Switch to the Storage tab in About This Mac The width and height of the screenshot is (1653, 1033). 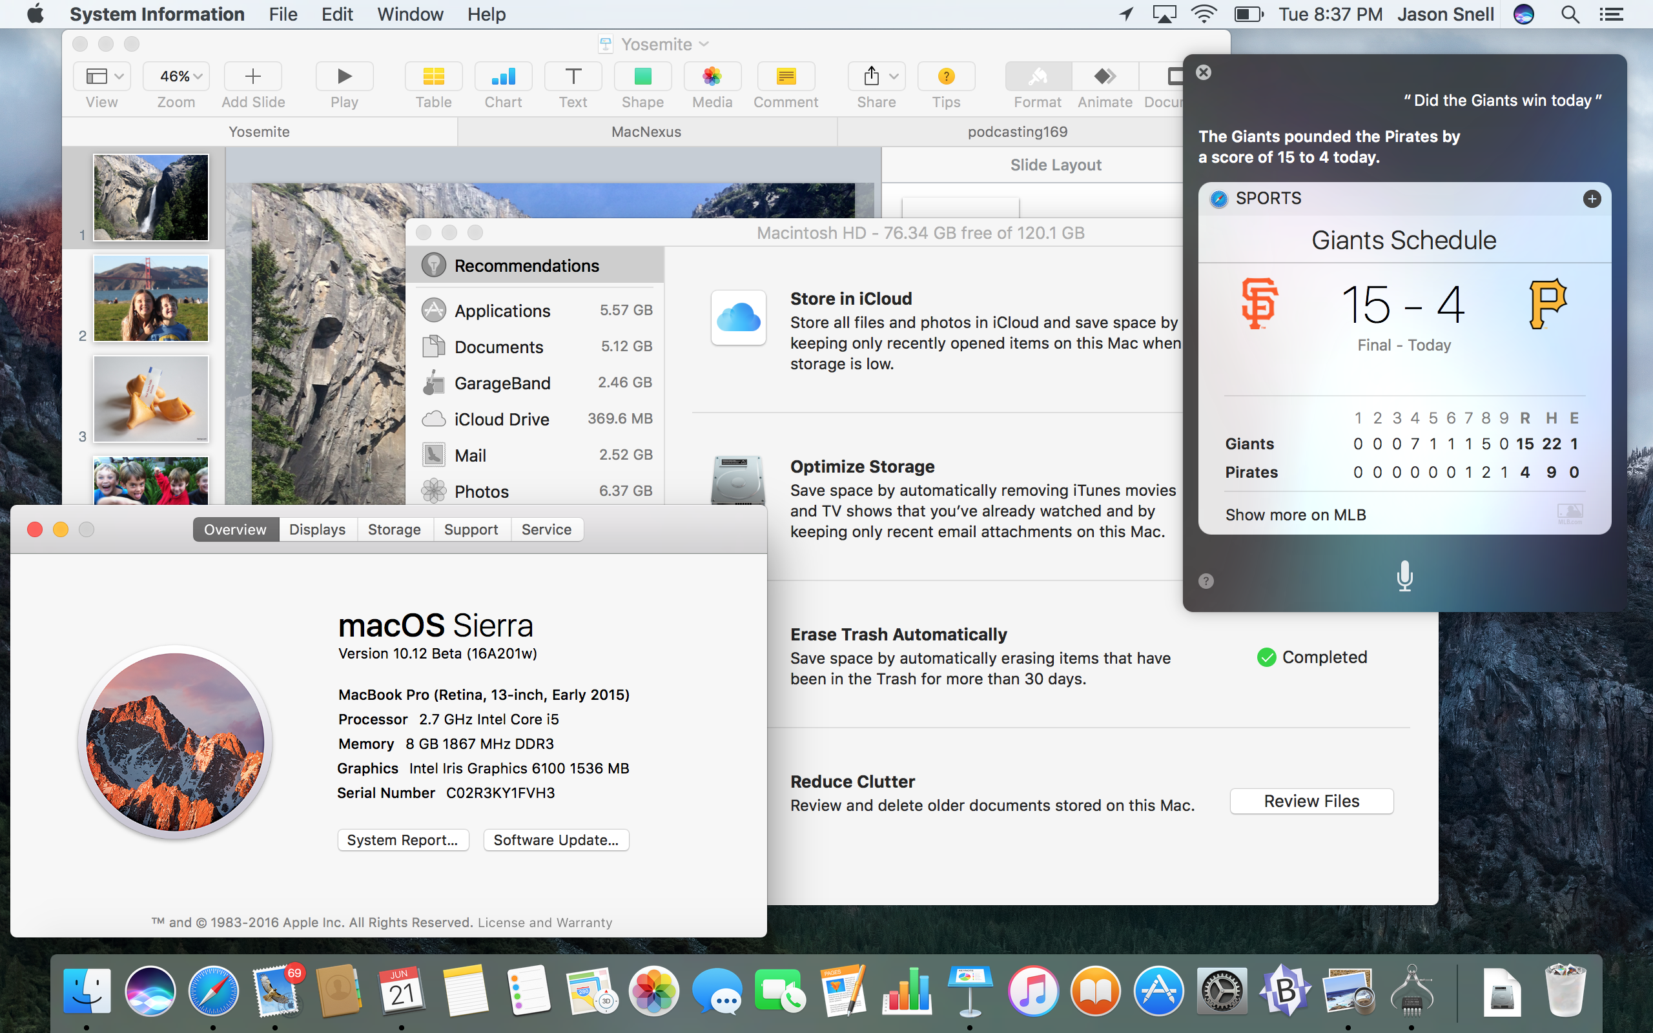coord(394,528)
